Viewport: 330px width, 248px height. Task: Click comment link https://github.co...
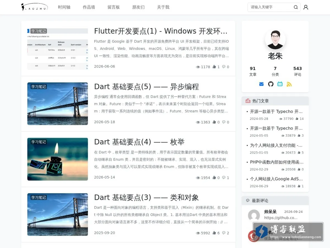[x=281, y=218]
